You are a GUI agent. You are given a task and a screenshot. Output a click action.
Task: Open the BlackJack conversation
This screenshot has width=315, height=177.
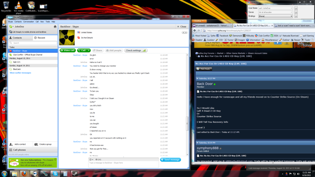33,69
